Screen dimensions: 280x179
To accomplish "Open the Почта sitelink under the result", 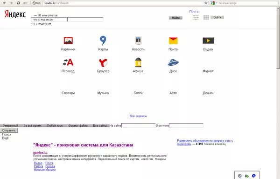I will pos(49,163).
